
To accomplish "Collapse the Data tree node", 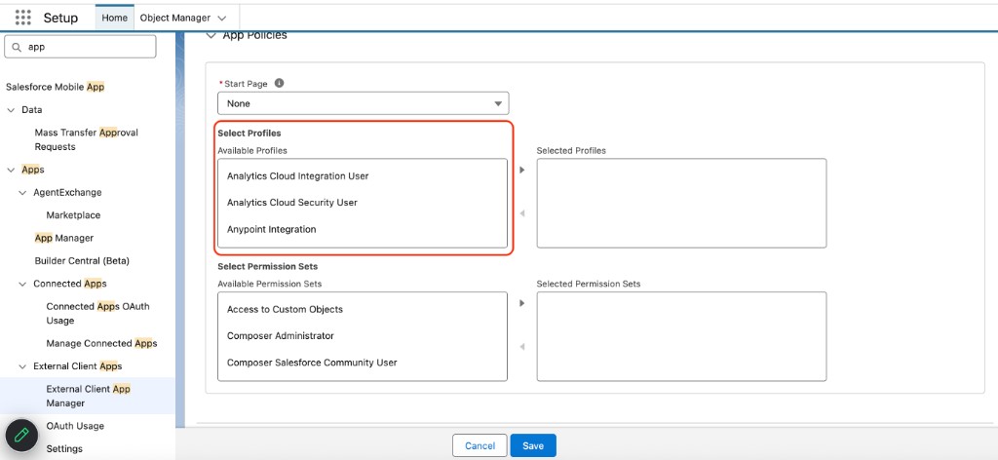I will click(10, 110).
